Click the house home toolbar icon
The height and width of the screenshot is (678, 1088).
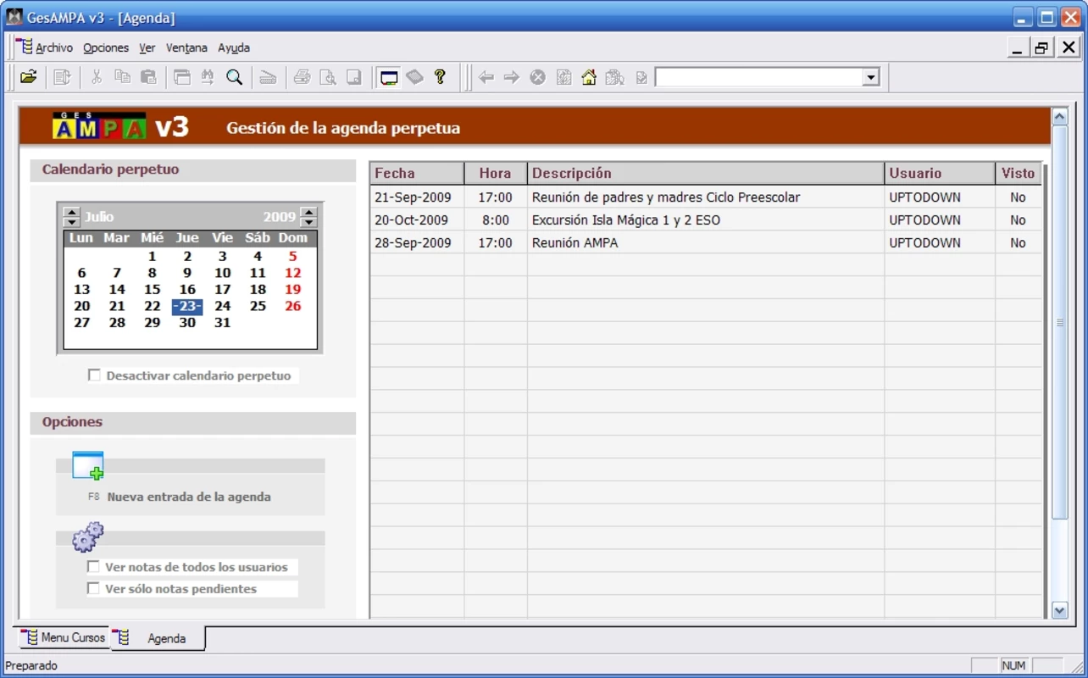pyautogui.click(x=589, y=77)
